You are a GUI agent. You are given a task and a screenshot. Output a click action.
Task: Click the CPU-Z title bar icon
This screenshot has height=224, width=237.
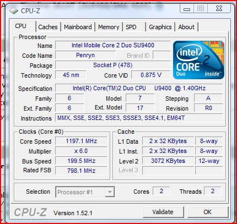tap(14, 11)
